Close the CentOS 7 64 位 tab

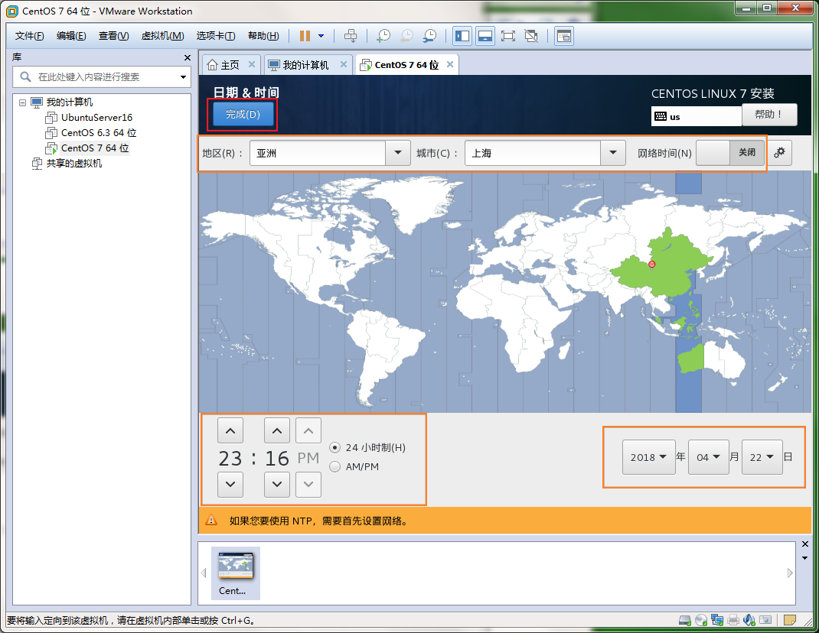(x=450, y=64)
